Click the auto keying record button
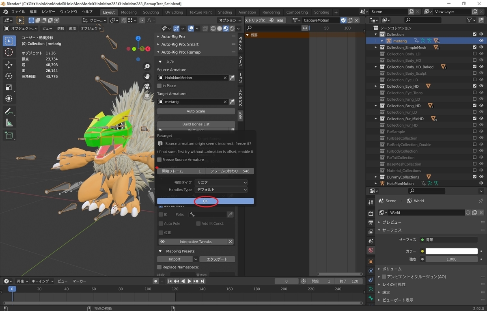This screenshot has height=311, width=487. (x=155, y=281)
